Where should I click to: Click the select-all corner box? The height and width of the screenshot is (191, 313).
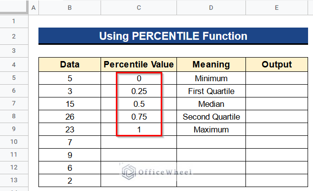[14, 7]
